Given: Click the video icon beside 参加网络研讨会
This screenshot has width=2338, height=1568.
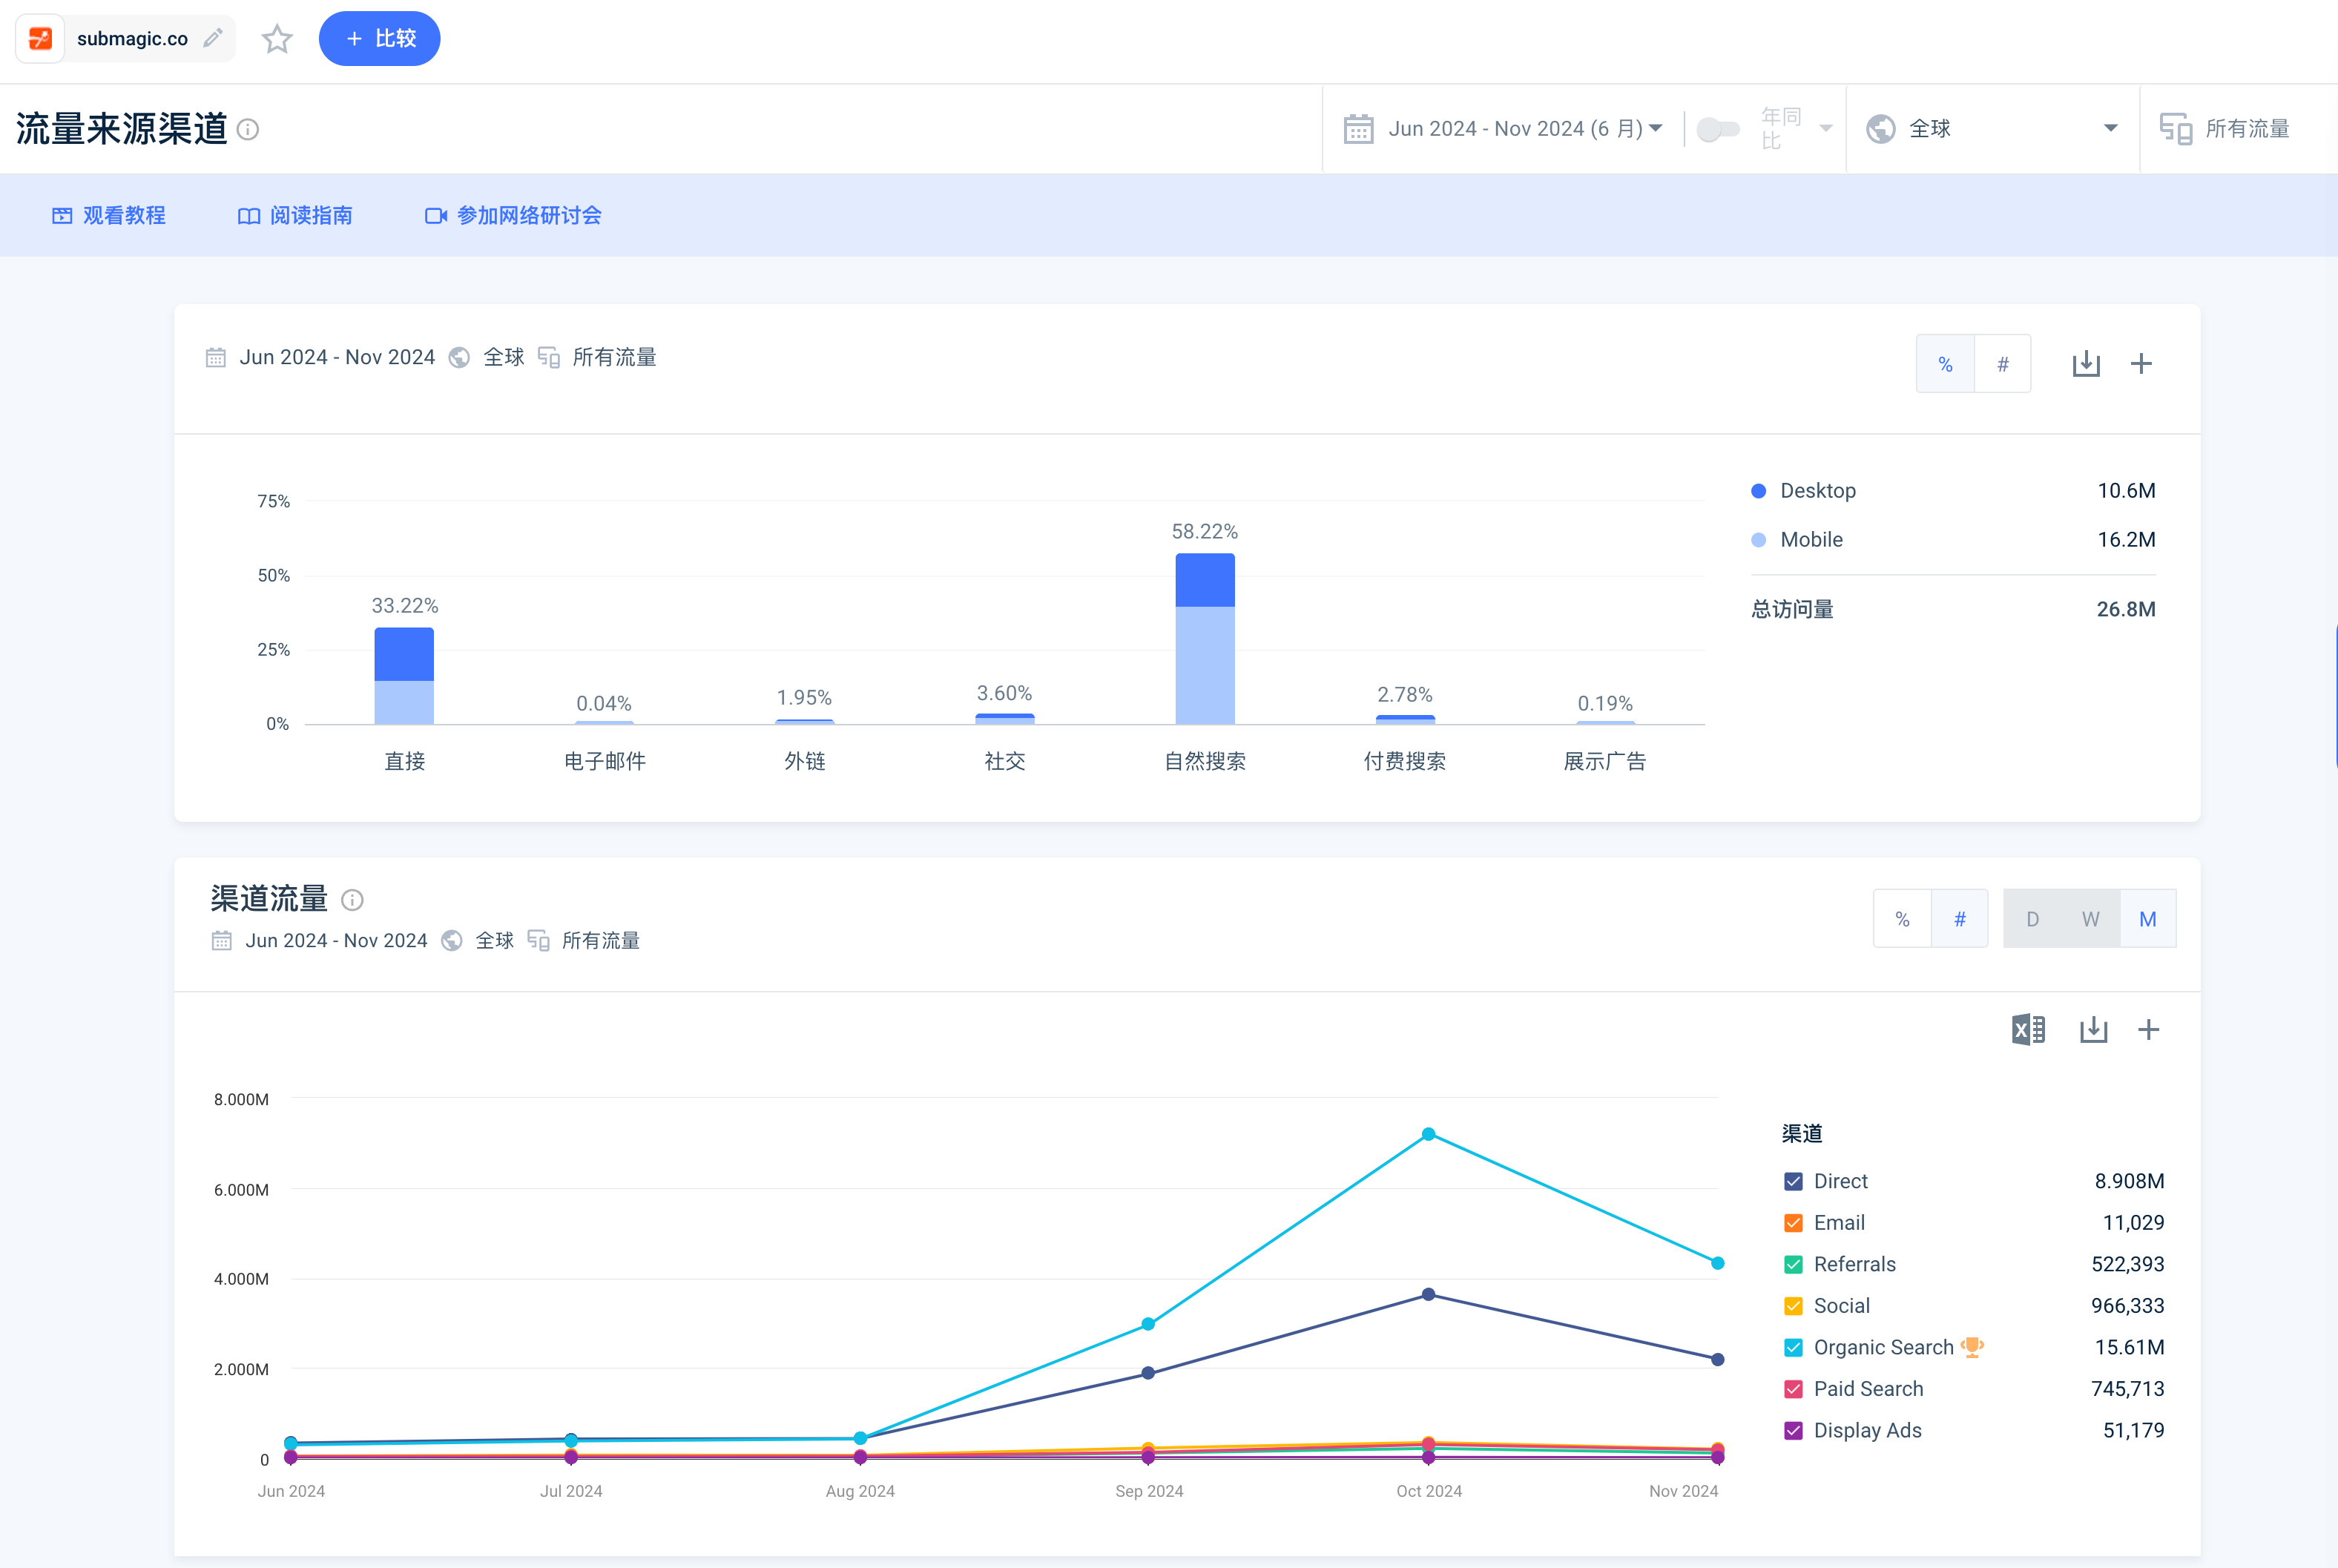Looking at the screenshot, I should pyautogui.click(x=435, y=216).
